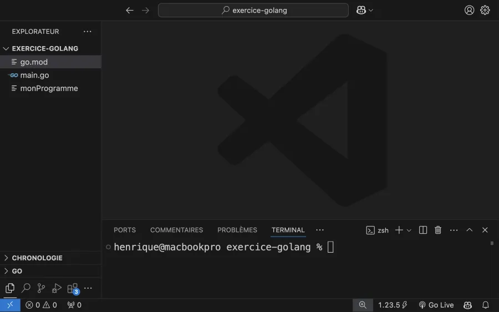Image resolution: width=499 pixels, height=312 pixels.
Task: Expand the CHRONOLOGIE section
Action: (50, 258)
